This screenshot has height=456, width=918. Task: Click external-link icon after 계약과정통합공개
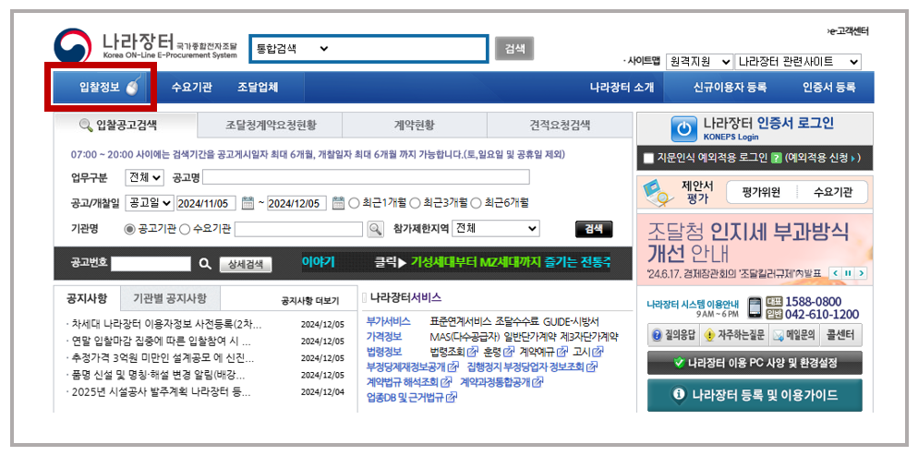tap(538, 382)
